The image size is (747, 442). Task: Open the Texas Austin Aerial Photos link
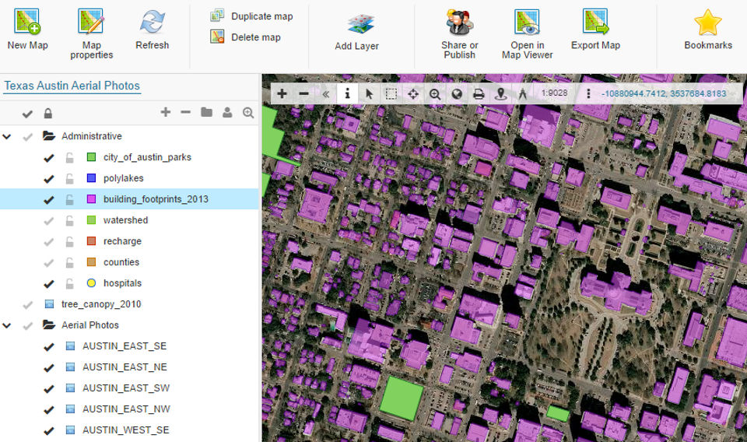pyautogui.click(x=72, y=86)
